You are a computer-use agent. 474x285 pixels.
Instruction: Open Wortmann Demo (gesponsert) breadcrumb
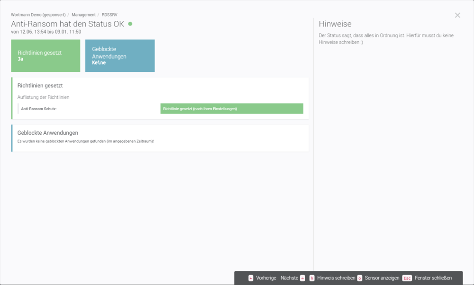[38, 15]
